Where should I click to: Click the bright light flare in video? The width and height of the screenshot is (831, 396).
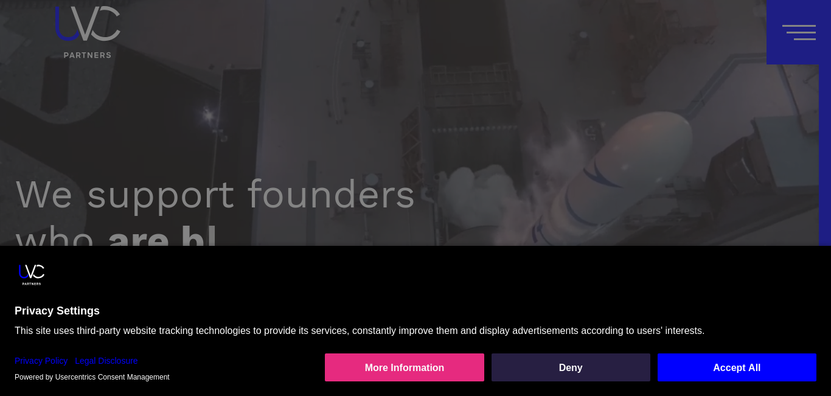click(208, 114)
